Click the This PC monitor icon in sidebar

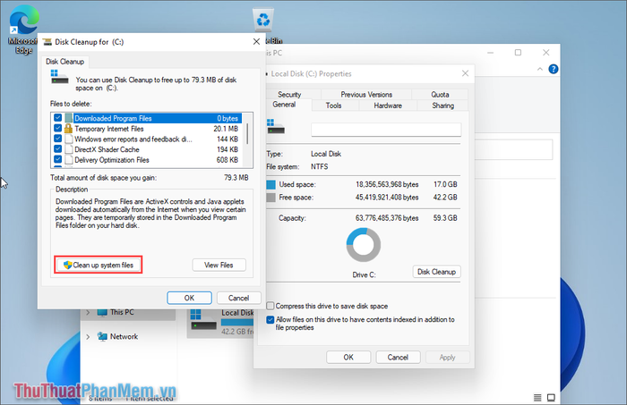[x=102, y=312]
